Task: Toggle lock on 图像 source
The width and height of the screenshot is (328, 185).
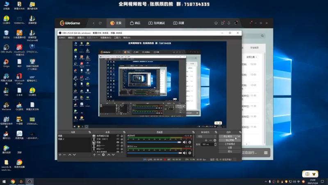Action: (x=122, y=142)
